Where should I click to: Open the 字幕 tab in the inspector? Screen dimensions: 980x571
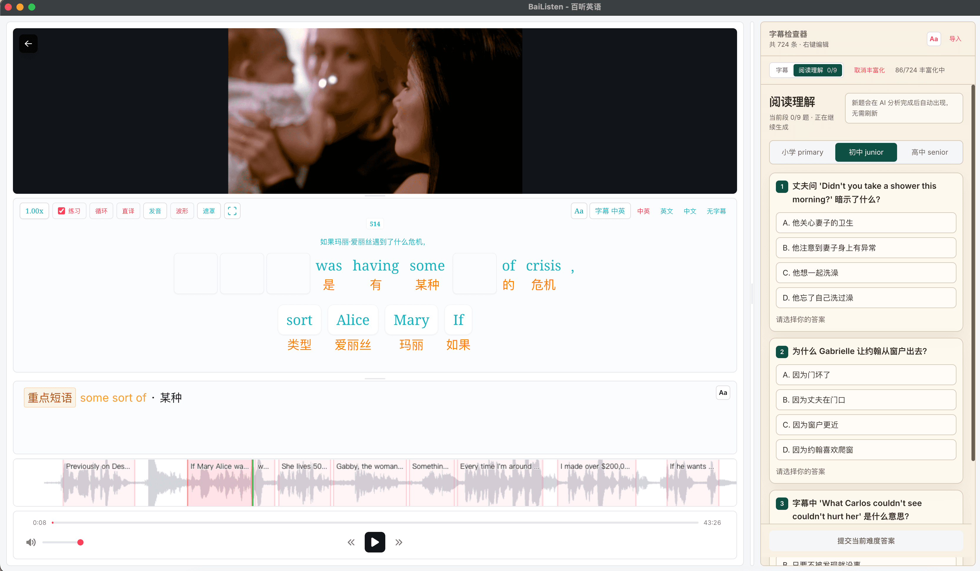point(782,70)
